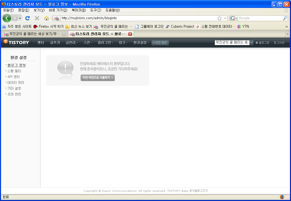This screenshot has height=201, width=291.
Task: Click the forward navigation arrow
Action: [15, 18]
